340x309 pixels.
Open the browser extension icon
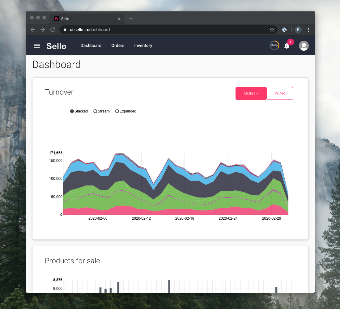coord(284,30)
